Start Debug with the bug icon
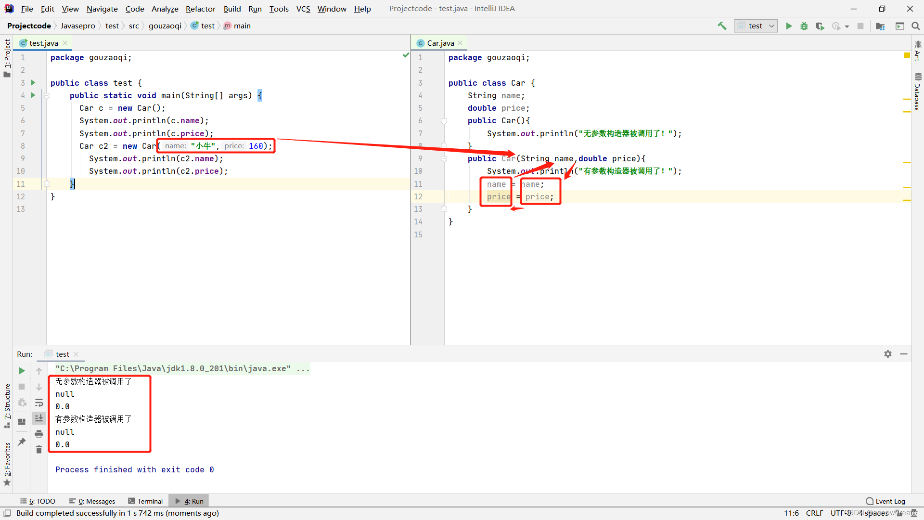Image resolution: width=924 pixels, height=520 pixels. 804,26
